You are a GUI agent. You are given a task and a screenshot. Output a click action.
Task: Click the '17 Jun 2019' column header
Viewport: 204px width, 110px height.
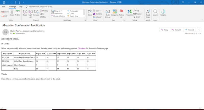coord(41,54)
